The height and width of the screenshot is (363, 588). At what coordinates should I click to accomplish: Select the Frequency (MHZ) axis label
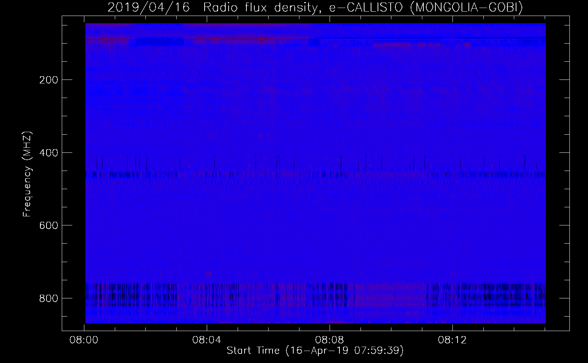27,174
